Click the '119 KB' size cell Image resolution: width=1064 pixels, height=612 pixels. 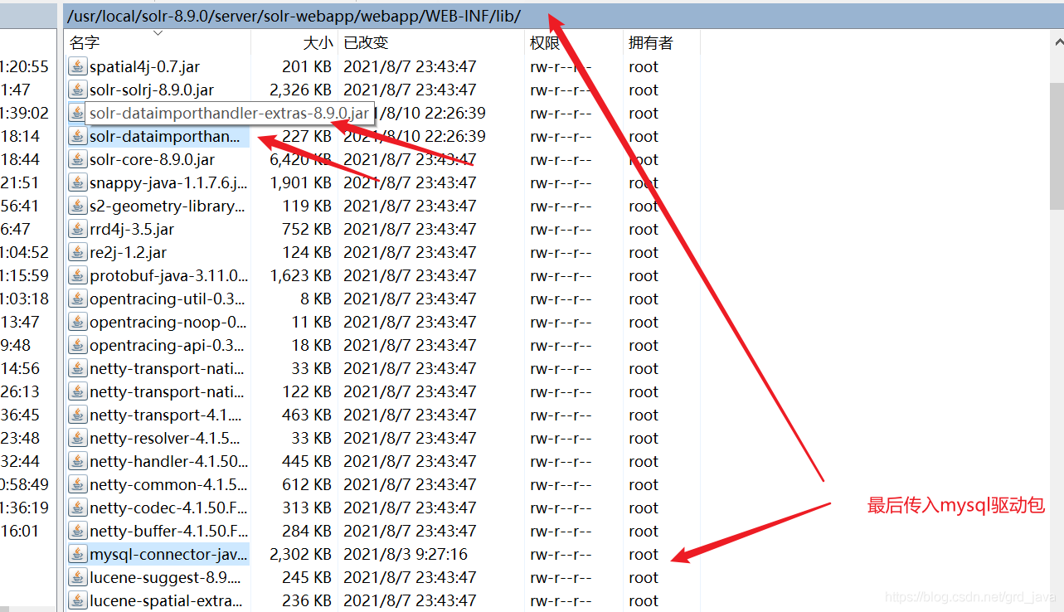307,206
